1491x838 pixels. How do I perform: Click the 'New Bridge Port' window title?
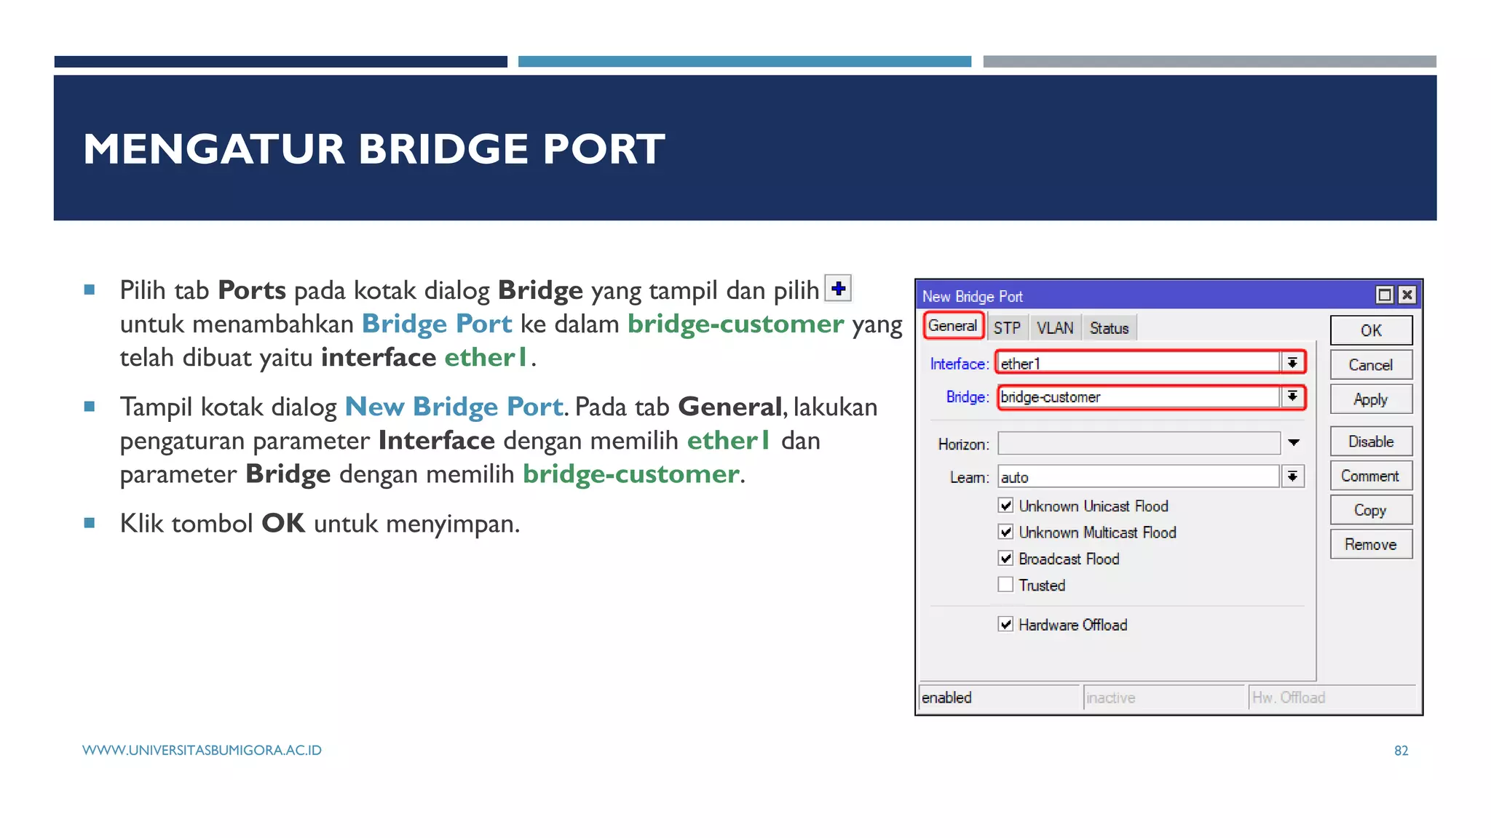tap(972, 296)
